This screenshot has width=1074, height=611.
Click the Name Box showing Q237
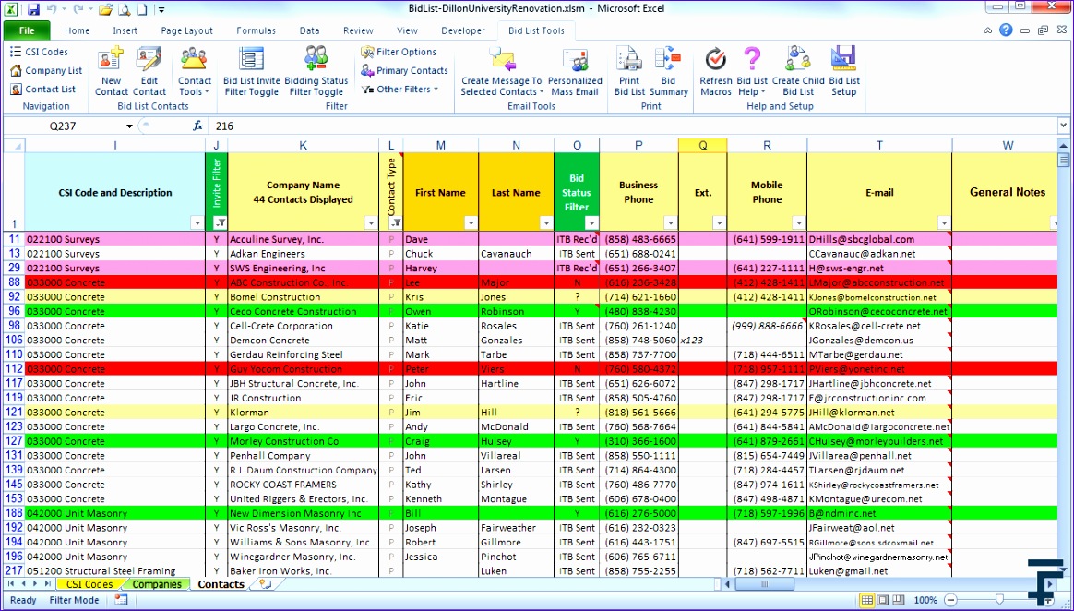(x=63, y=126)
